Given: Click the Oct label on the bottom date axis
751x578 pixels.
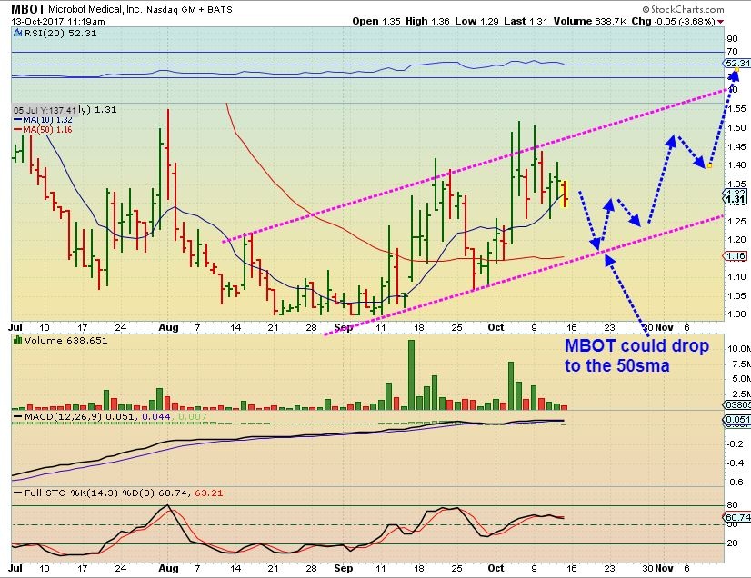Looking at the screenshot, I should click(x=496, y=568).
